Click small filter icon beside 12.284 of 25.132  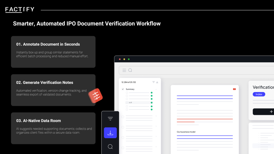154,82
